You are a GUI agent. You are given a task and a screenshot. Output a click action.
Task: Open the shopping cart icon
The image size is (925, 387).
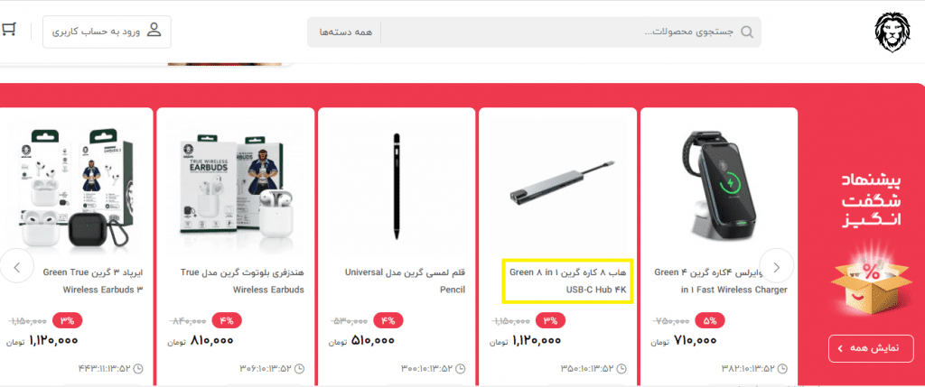[x=7, y=30]
